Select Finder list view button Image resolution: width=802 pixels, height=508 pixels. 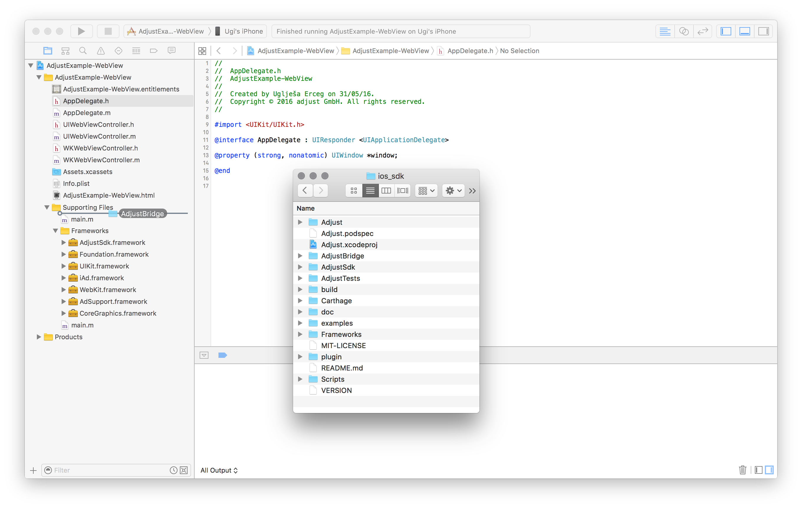(x=370, y=191)
